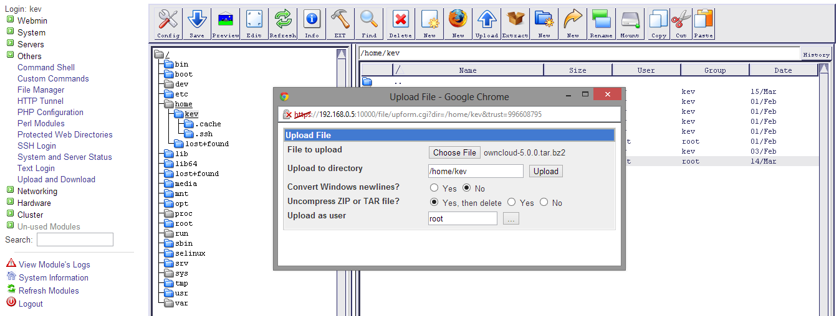Click the New icon with Firefox logo
The height and width of the screenshot is (316, 839).
click(458, 24)
